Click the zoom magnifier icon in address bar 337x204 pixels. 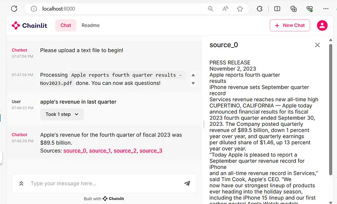pos(211,9)
